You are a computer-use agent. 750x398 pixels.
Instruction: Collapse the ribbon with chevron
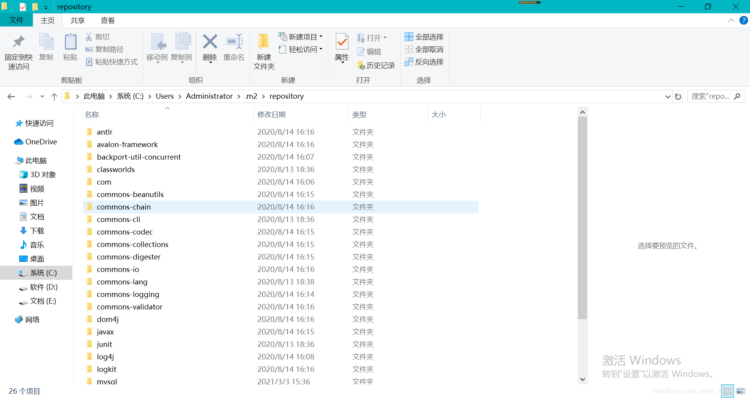pyautogui.click(x=731, y=20)
